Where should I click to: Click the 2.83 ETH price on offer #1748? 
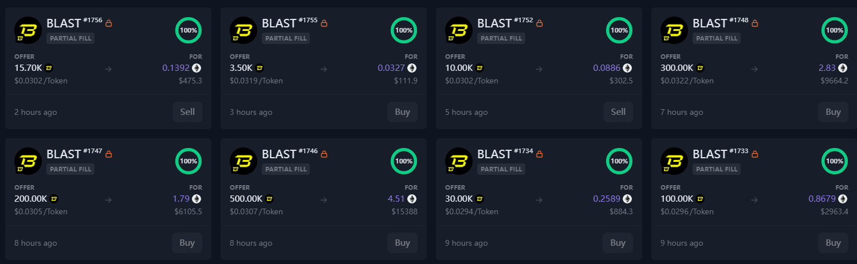(x=827, y=68)
